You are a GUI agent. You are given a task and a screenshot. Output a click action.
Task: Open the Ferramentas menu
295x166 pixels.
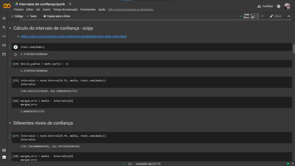click(x=88, y=10)
